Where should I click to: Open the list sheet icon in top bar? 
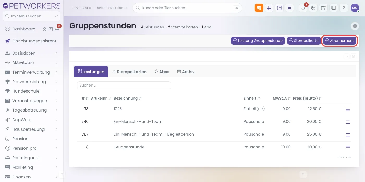[289, 8]
